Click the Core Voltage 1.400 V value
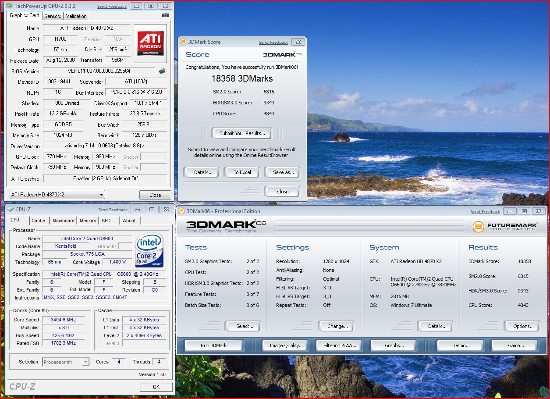550x399 pixels. click(x=117, y=262)
